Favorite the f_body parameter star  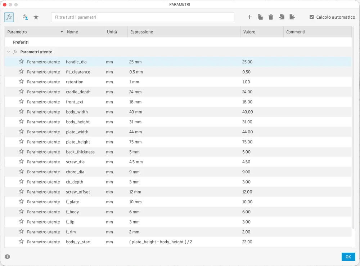tap(21, 212)
